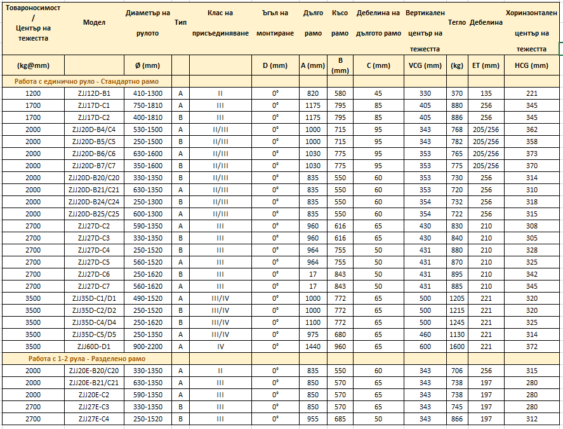This screenshot has width=563, height=429.
Task: Select the Тегло header cell
Action: 457,22
